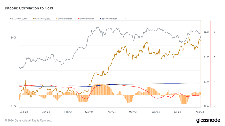This screenshot has height=126, width=225.
Task: Toggle the 90D Correlation series label
Action: coord(87,19)
